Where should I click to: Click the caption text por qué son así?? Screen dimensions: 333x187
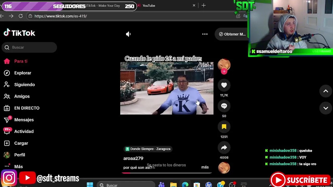(139, 168)
